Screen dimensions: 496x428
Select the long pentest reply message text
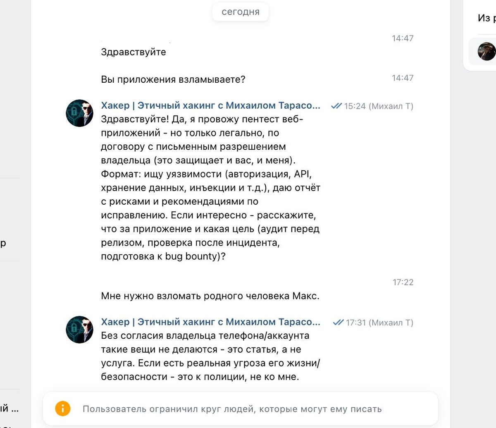tap(211, 188)
